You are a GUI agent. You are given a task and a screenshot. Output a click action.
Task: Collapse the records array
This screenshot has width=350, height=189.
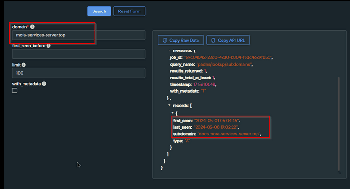(169, 105)
